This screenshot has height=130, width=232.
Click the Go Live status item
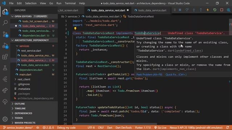coord(160,127)
